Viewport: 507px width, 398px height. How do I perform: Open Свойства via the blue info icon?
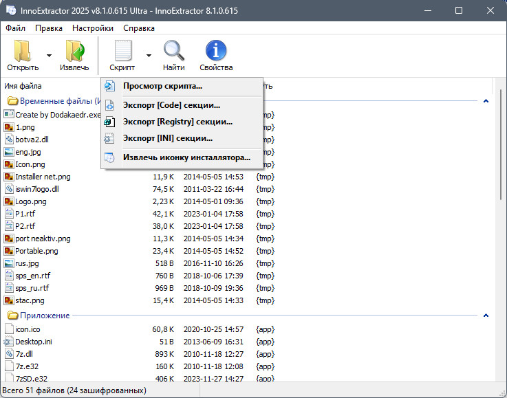coord(216,50)
